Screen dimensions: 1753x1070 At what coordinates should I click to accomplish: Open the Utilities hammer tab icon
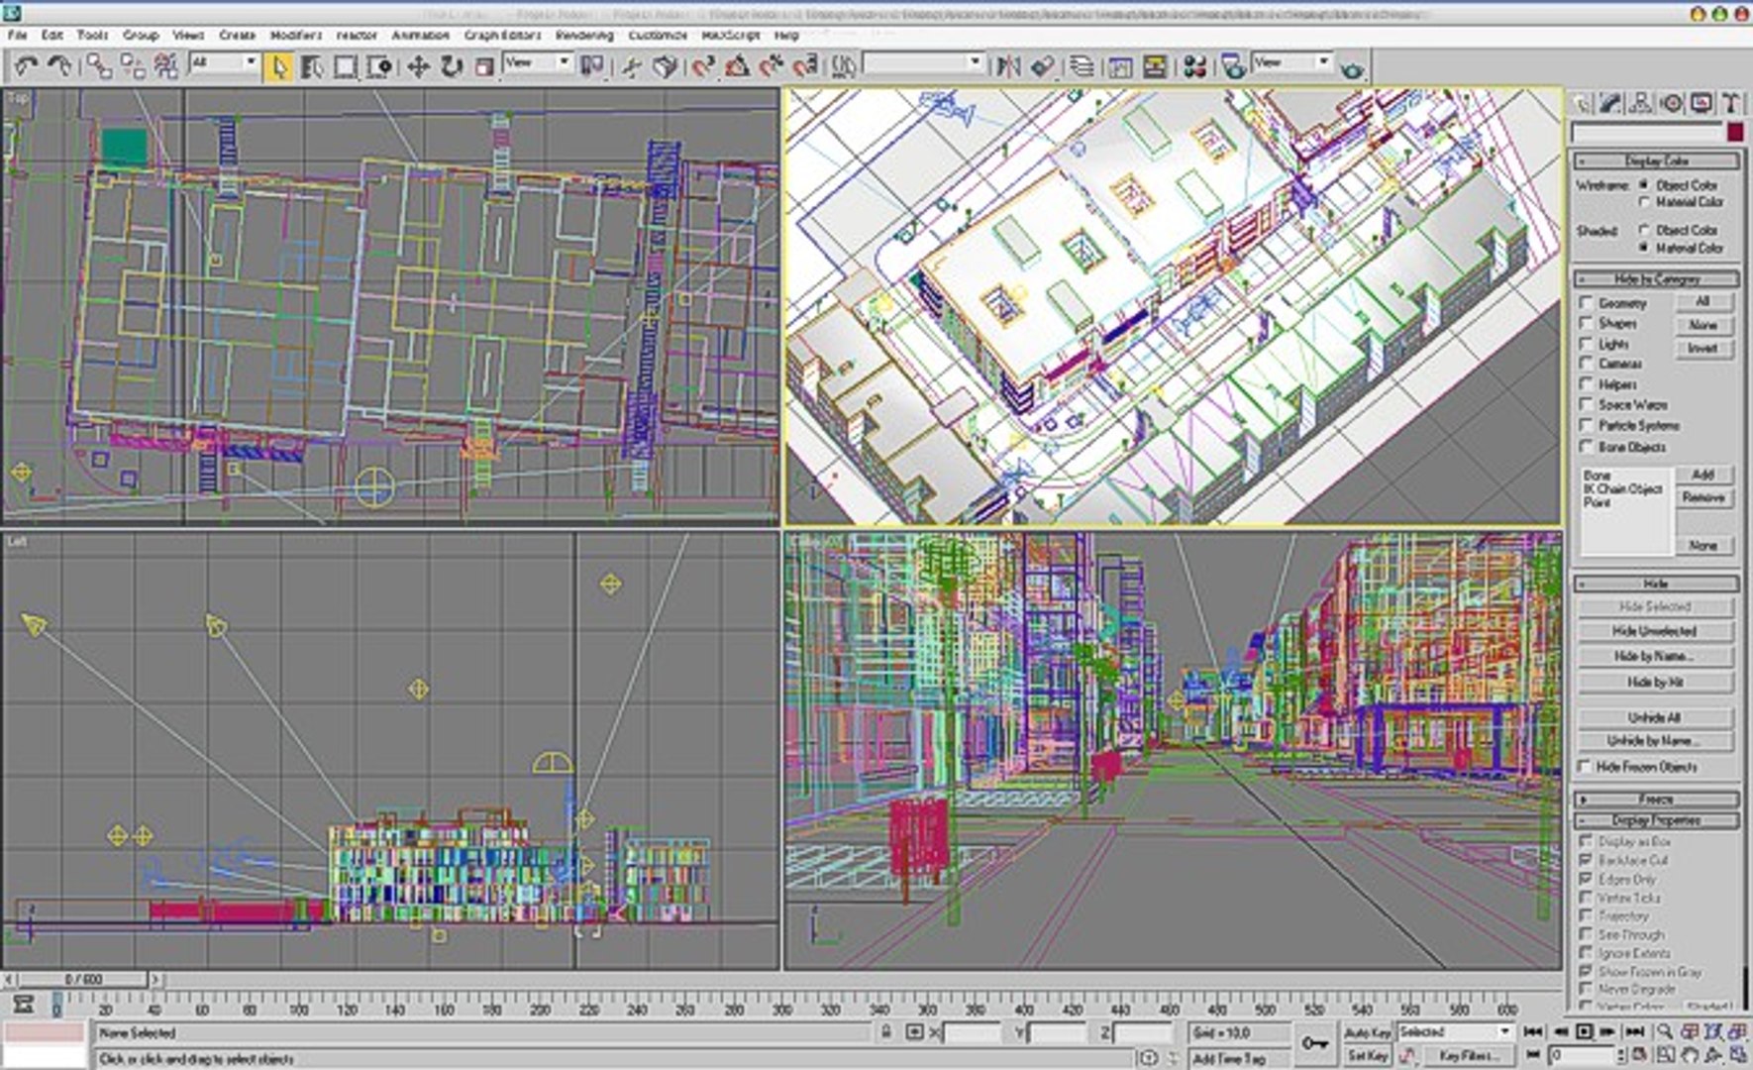coord(1730,103)
